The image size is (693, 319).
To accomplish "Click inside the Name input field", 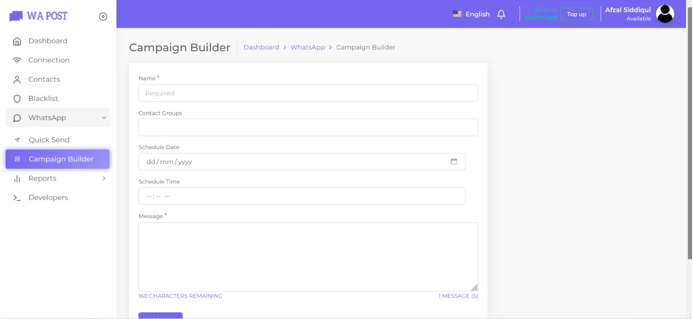I will point(308,93).
